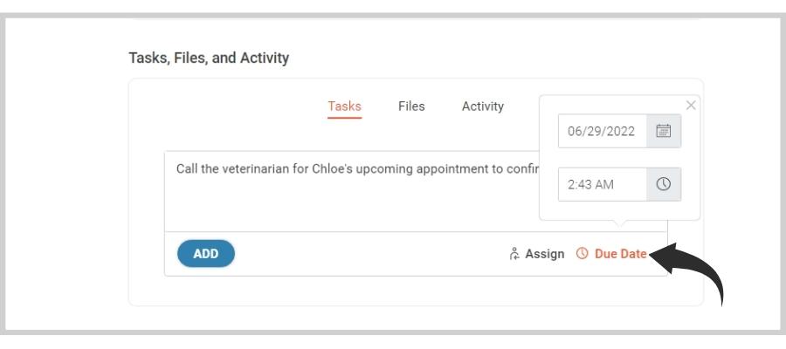The height and width of the screenshot is (349, 786).
Task: Click the word appointment in task text
Action: point(449,169)
